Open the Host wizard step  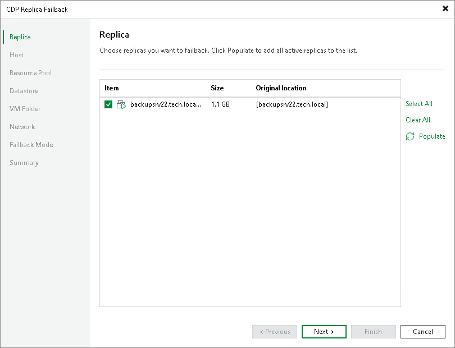[16, 55]
